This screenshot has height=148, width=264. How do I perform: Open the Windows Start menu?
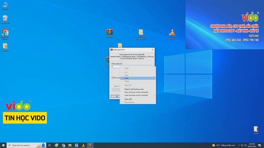click(3, 145)
